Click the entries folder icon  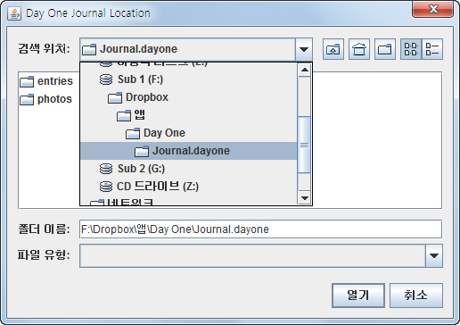pyautogui.click(x=27, y=81)
